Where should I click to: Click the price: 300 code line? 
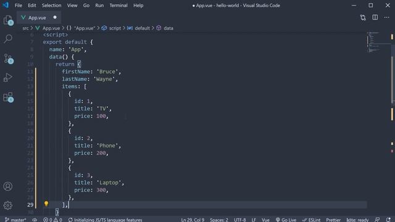(91, 190)
